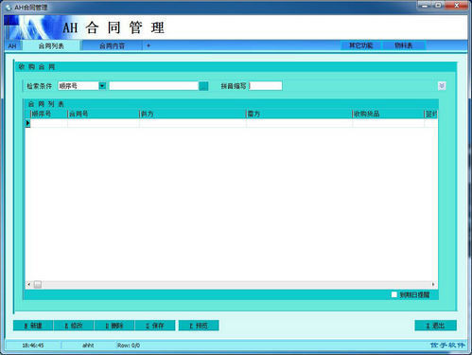Click the 新建 button
Image resolution: width=472 pixels, height=355 pixels.
point(33,326)
